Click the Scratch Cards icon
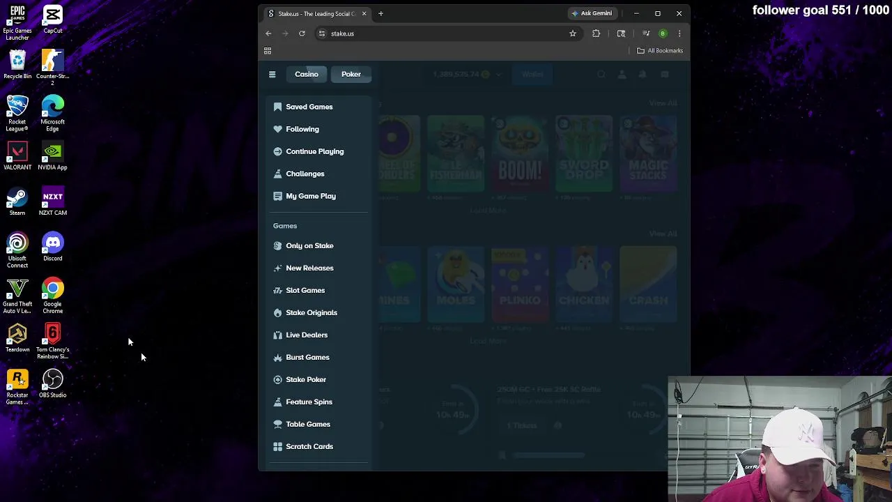Image resolution: width=892 pixels, height=502 pixels. (277, 446)
